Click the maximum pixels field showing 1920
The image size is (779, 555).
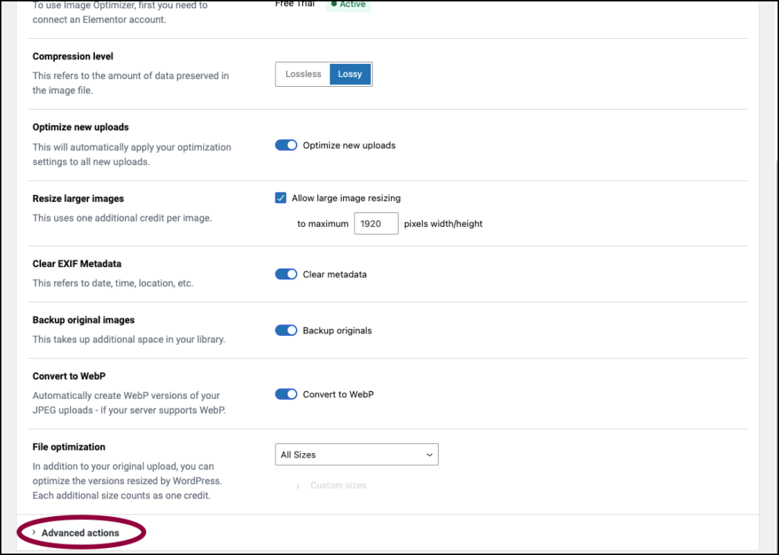pos(376,224)
